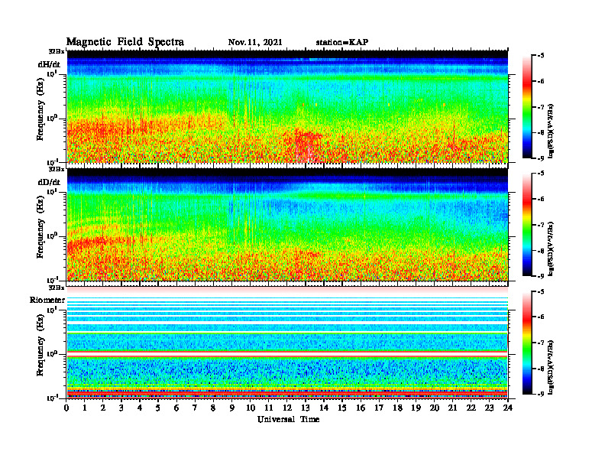Click hour "11" on the time axis
Screen dimensions: 605x468
[x=269, y=408]
